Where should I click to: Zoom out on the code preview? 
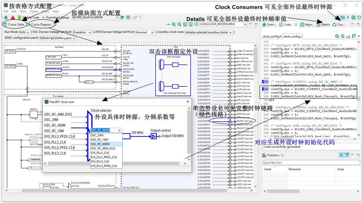(343, 36)
